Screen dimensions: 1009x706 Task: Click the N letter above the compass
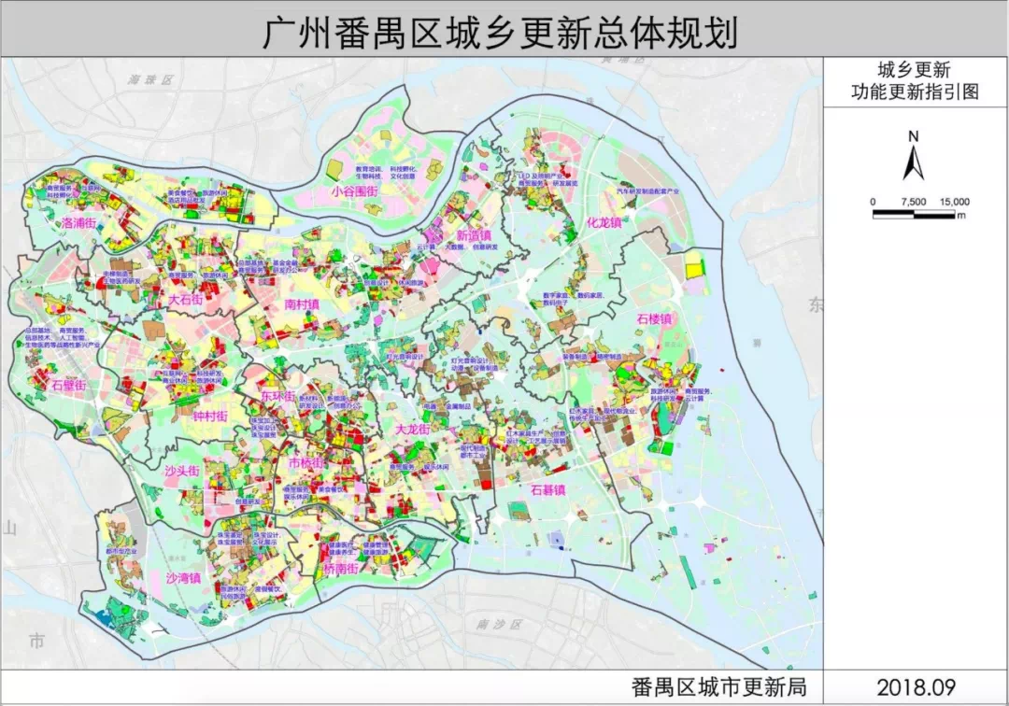click(913, 136)
